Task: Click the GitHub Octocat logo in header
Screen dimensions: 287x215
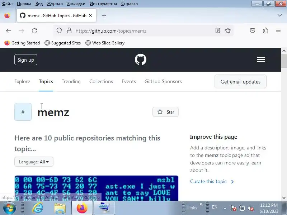Action: 141,59
